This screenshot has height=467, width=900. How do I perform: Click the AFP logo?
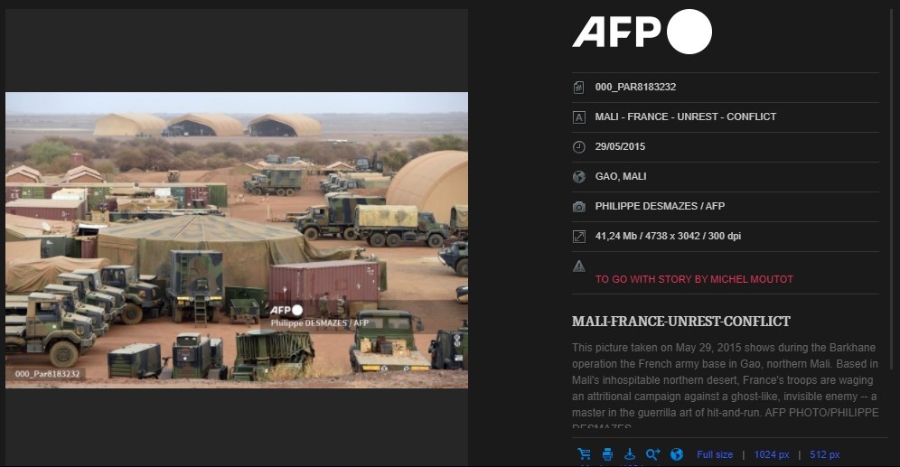click(642, 32)
